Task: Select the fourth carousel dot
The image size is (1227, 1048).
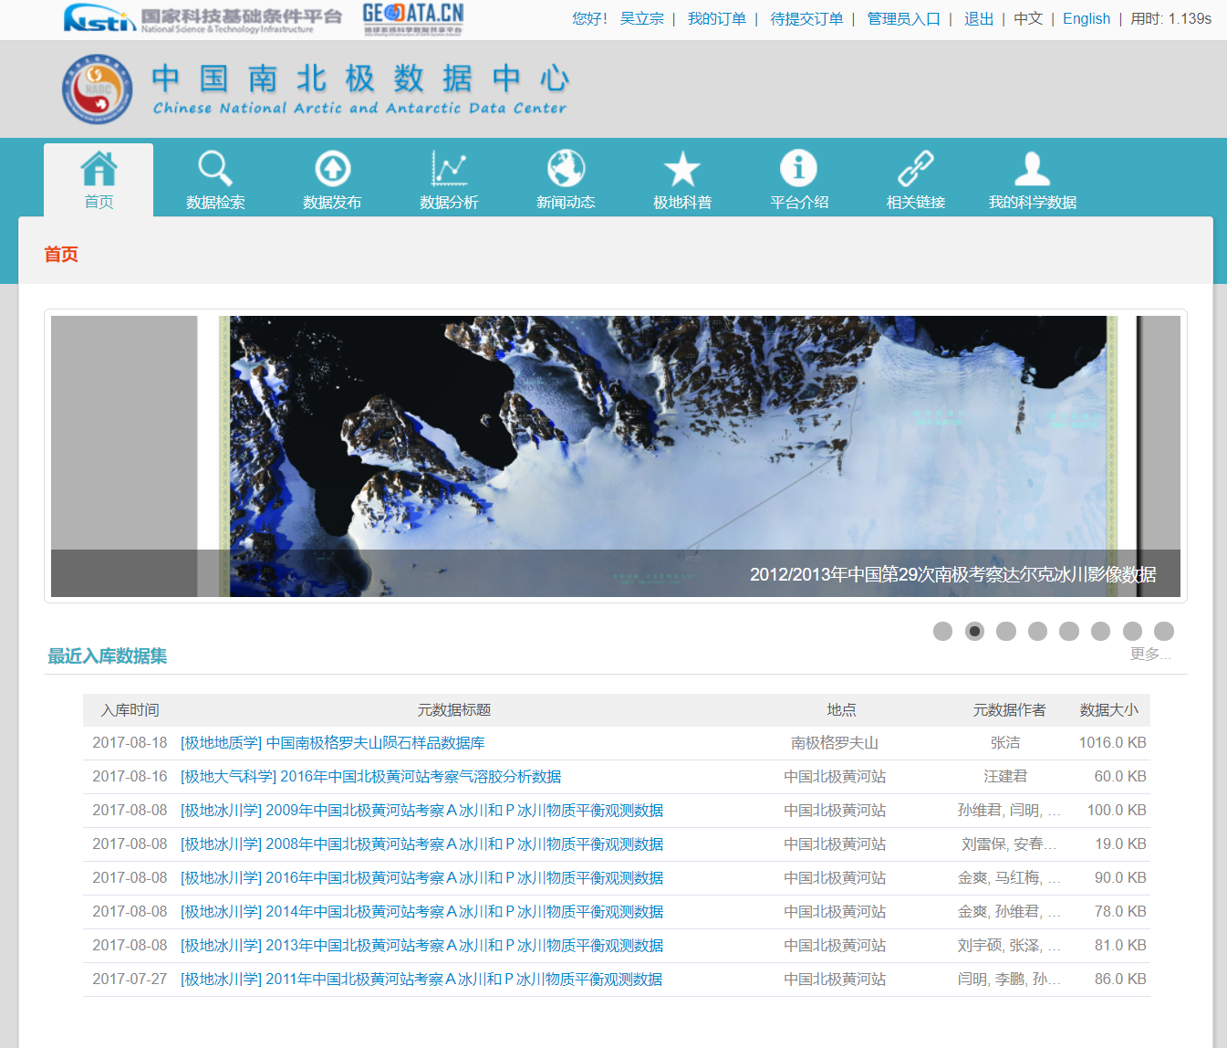Action: tap(1037, 631)
